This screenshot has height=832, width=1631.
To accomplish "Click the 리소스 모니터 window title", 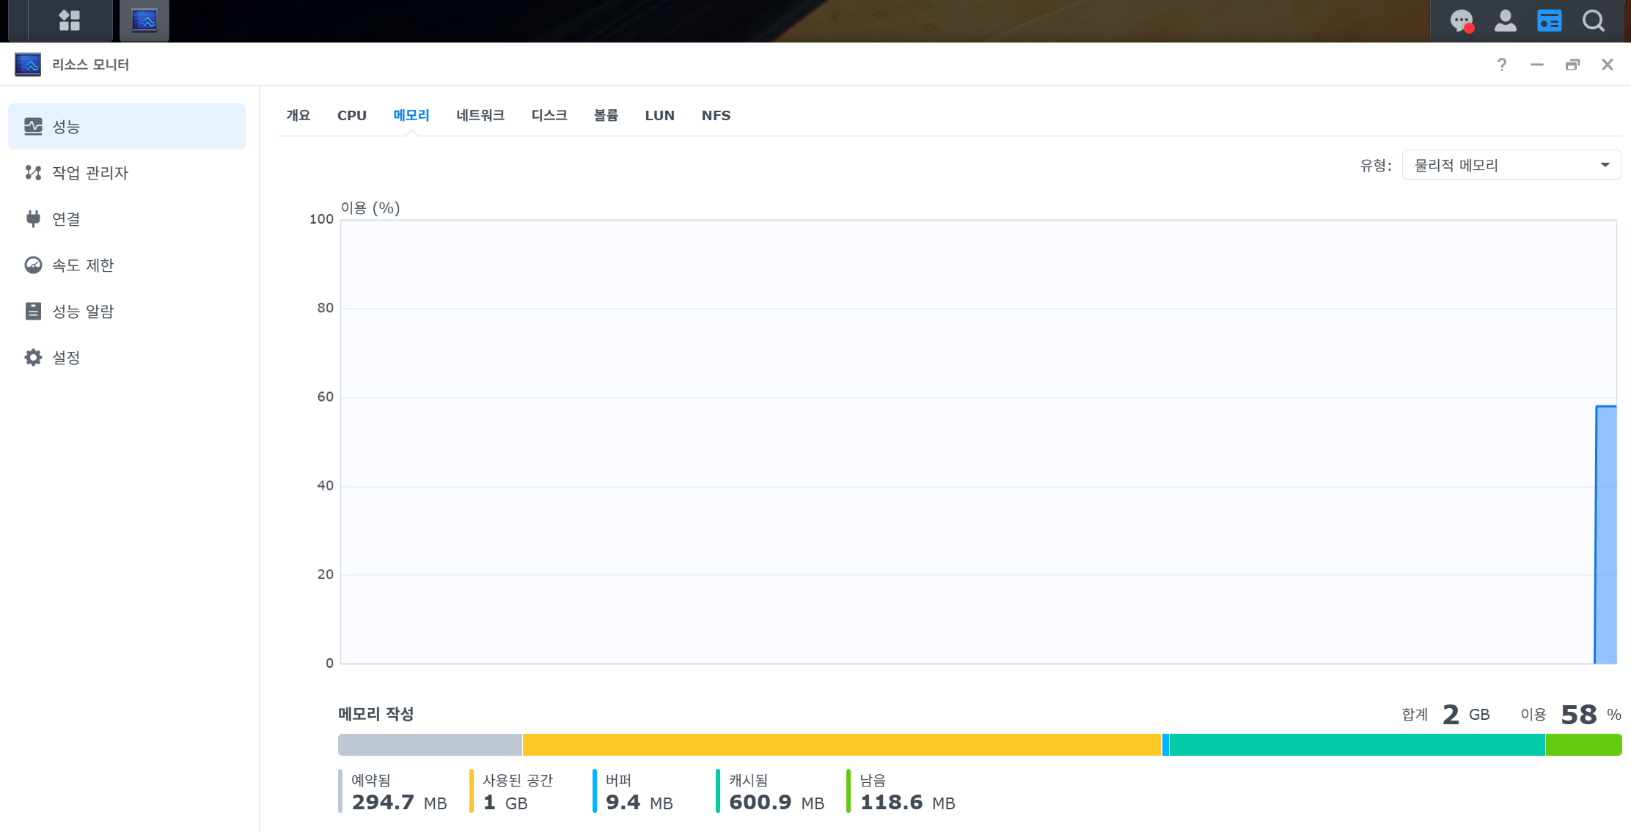I will click(x=90, y=65).
